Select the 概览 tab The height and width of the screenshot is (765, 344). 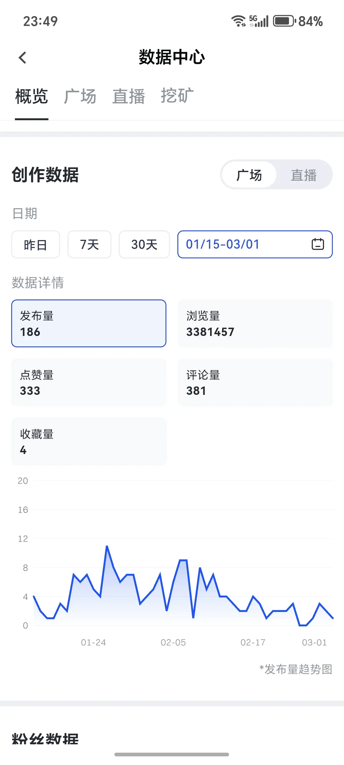click(32, 96)
